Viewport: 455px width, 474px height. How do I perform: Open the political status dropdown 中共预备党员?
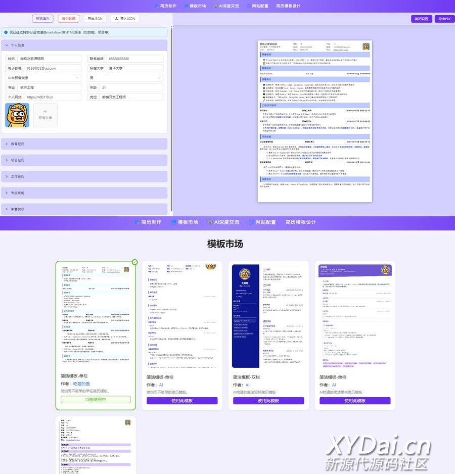43,78
